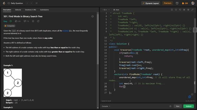Screen dimensions: 197x110
Task: Click the debugger icon next to Run
Action: pyautogui.click(x=170, y=106)
